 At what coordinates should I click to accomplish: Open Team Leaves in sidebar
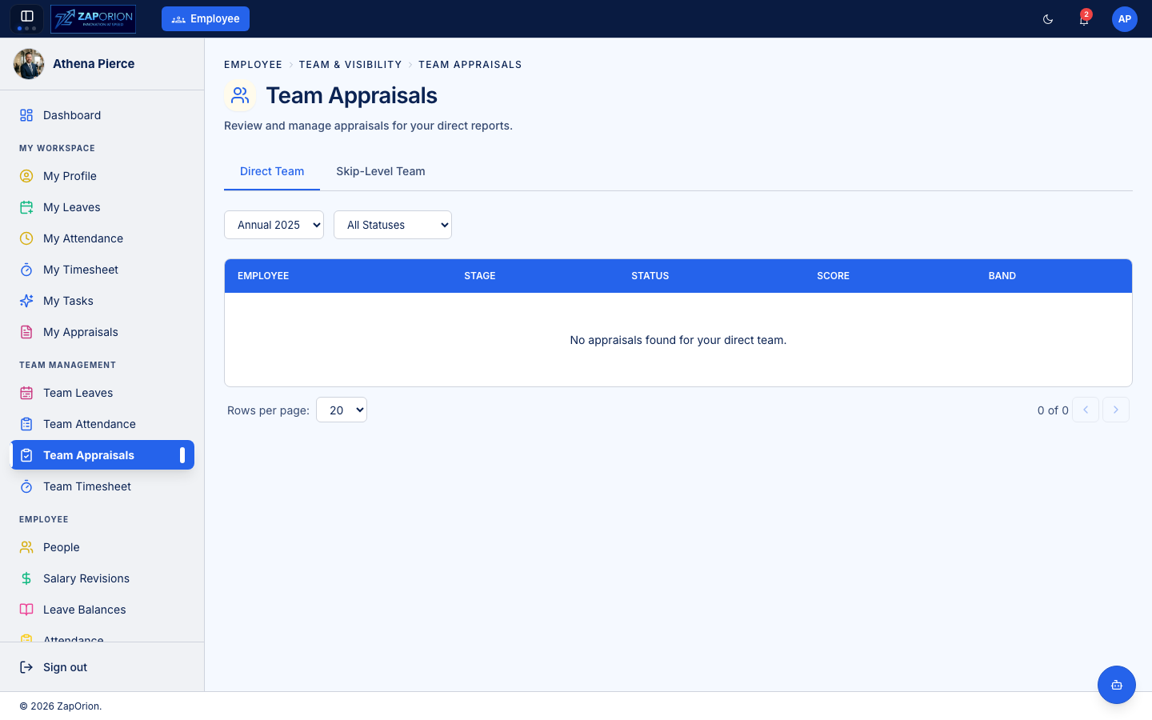pyautogui.click(x=102, y=393)
